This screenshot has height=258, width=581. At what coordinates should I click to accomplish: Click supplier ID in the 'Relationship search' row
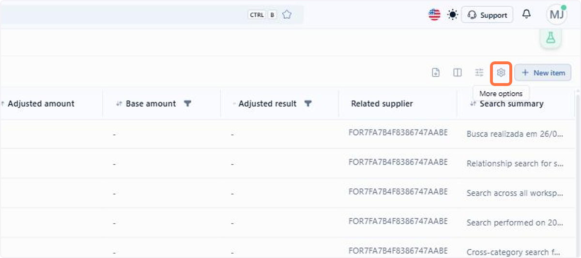(x=398, y=162)
